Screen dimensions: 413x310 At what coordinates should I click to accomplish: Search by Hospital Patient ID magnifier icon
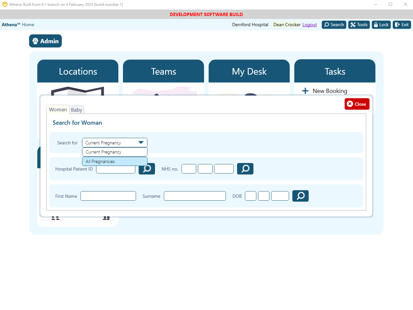147,169
